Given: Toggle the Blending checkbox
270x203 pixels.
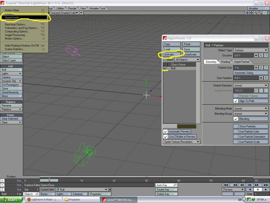Looking at the screenshot, I should click(236, 119).
